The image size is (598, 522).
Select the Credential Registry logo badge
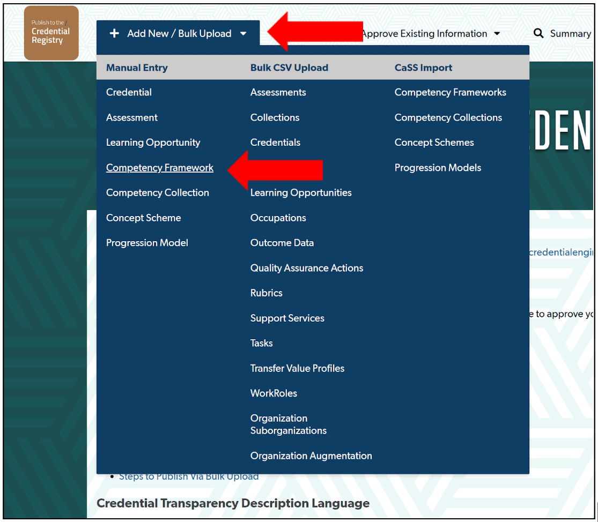pyautogui.click(x=51, y=33)
